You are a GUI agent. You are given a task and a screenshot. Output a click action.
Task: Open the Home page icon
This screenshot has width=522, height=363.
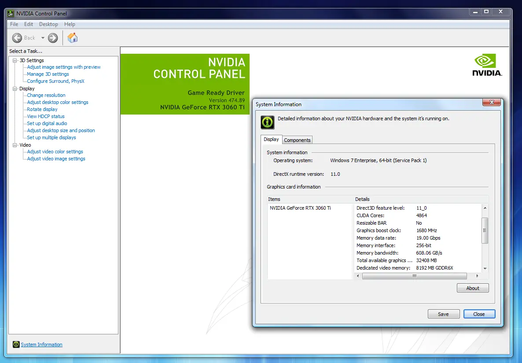[72, 38]
